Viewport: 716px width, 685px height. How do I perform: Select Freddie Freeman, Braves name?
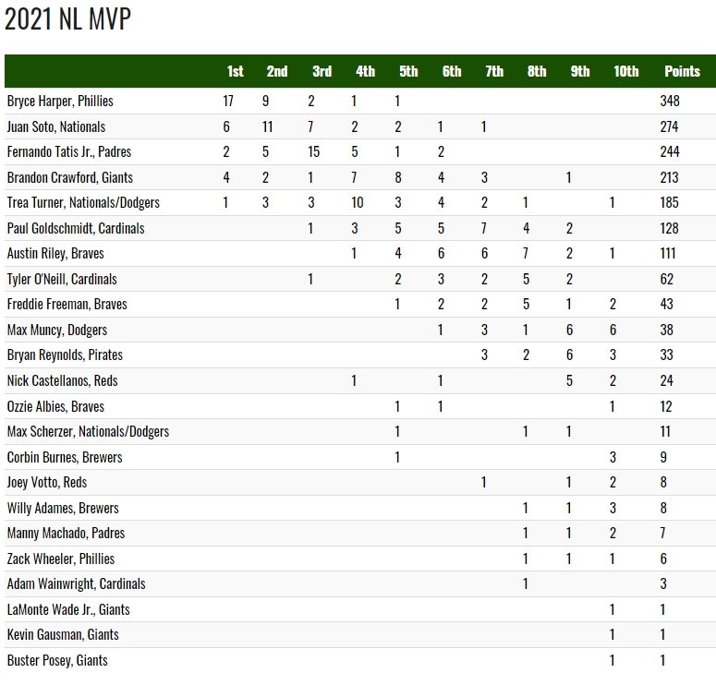click(67, 304)
